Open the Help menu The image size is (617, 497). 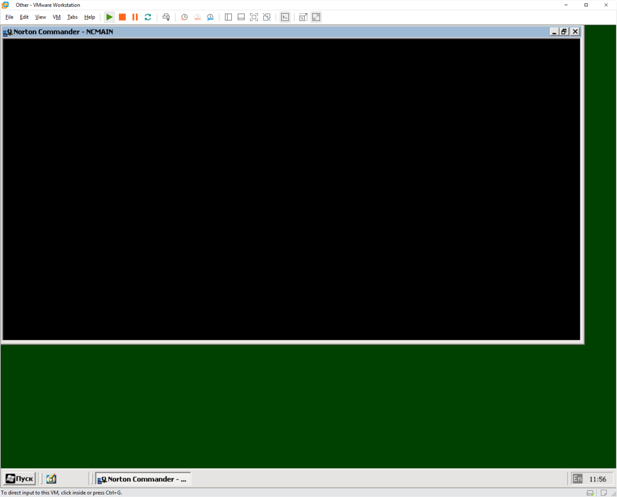click(x=90, y=17)
